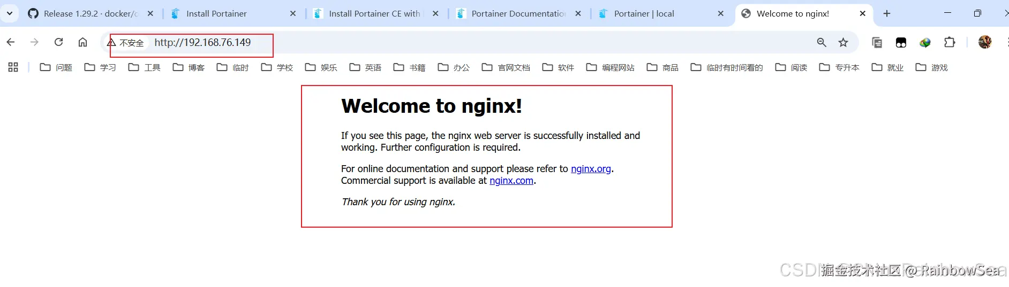The height and width of the screenshot is (287, 1009).
Task: Close the Release 1.29.2 docker tab
Action: [x=150, y=13]
